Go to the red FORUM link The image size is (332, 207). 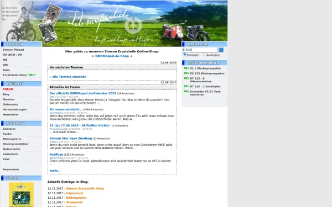tap(8, 89)
